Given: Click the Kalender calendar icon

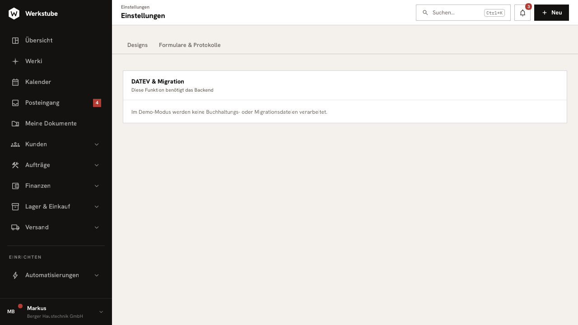Looking at the screenshot, I should [x=15, y=82].
